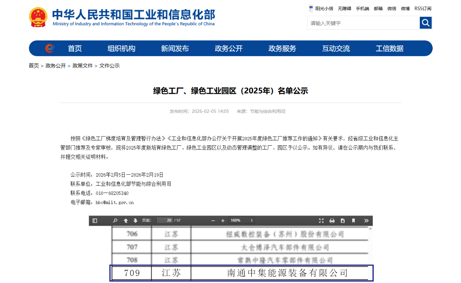The image size is (461, 283).
Task: Follow the 政策文件 breadcrumb link
Action: tap(82, 66)
